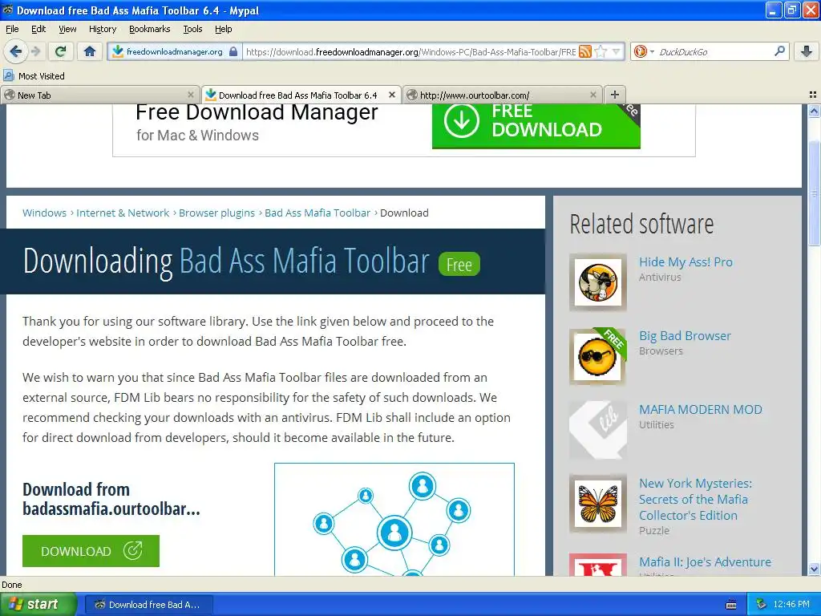Click the Free badge next to title

click(459, 265)
